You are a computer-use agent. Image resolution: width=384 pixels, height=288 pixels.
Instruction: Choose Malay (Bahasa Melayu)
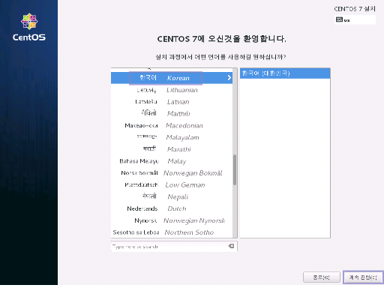172,161
